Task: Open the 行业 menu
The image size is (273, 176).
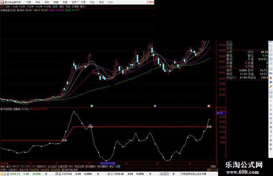Action: (92, 2)
